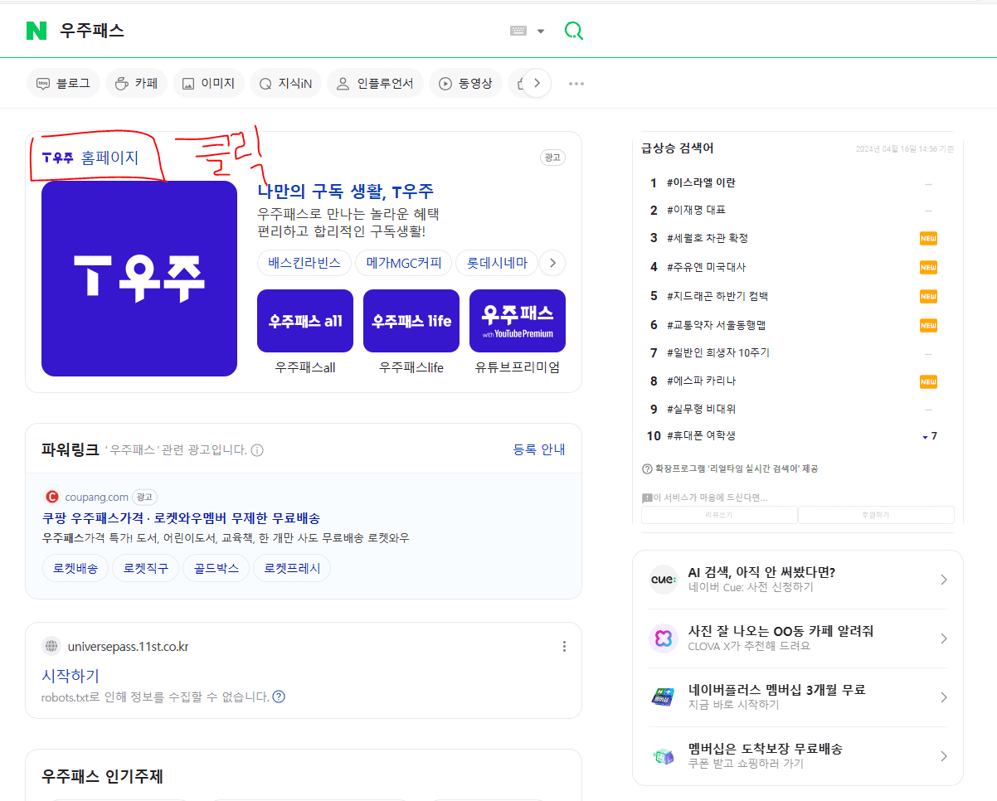Click the 우주패스all text label
Image resolution: width=997 pixels, height=801 pixels.
305,367
